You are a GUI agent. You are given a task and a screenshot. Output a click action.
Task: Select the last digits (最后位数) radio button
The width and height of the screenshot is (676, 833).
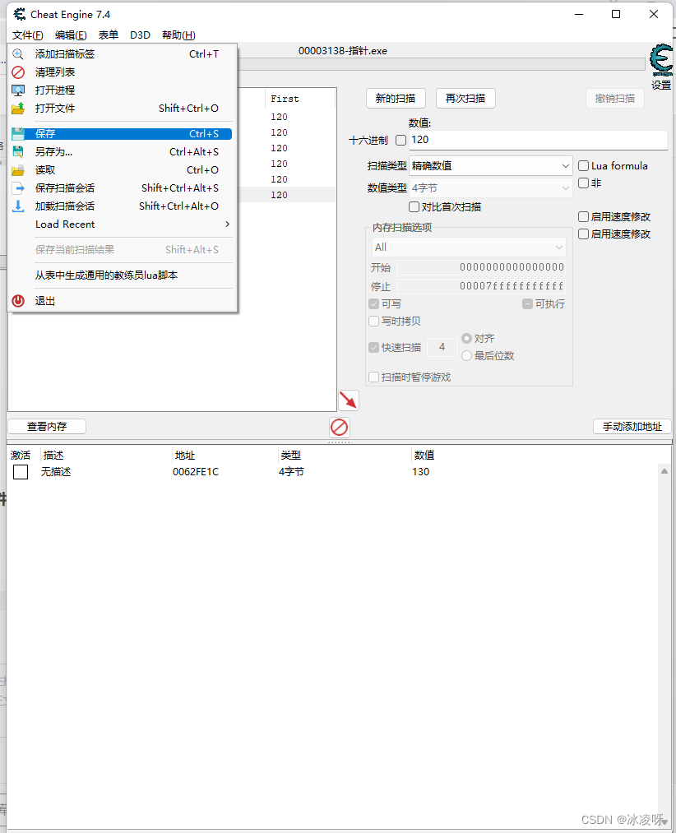coord(466,355)
